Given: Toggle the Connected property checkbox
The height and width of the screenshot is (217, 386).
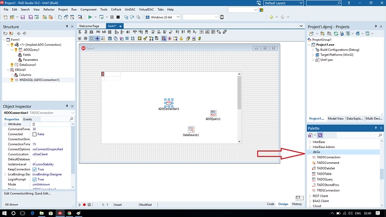Looking at the screenshot, I should point(35,134).
